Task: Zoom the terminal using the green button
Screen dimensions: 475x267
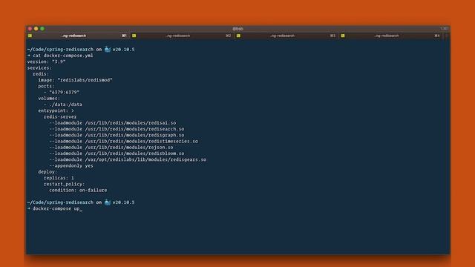Action: tap(42, 29)
